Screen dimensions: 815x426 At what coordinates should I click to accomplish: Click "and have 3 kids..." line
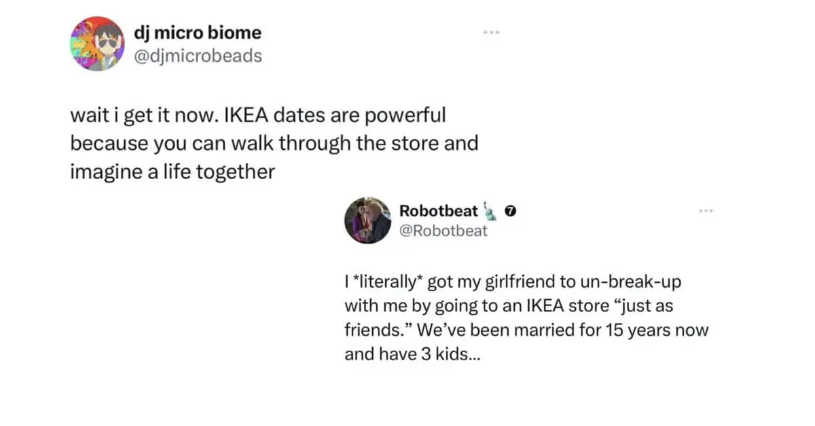412,354
